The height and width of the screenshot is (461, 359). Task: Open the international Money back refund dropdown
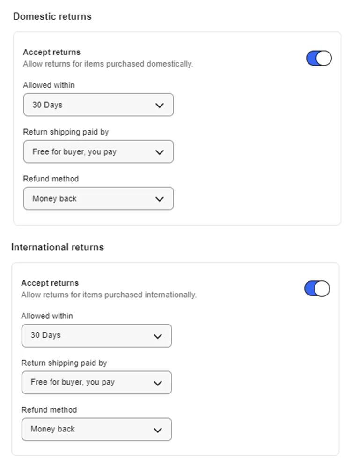(x=96, y=429)
